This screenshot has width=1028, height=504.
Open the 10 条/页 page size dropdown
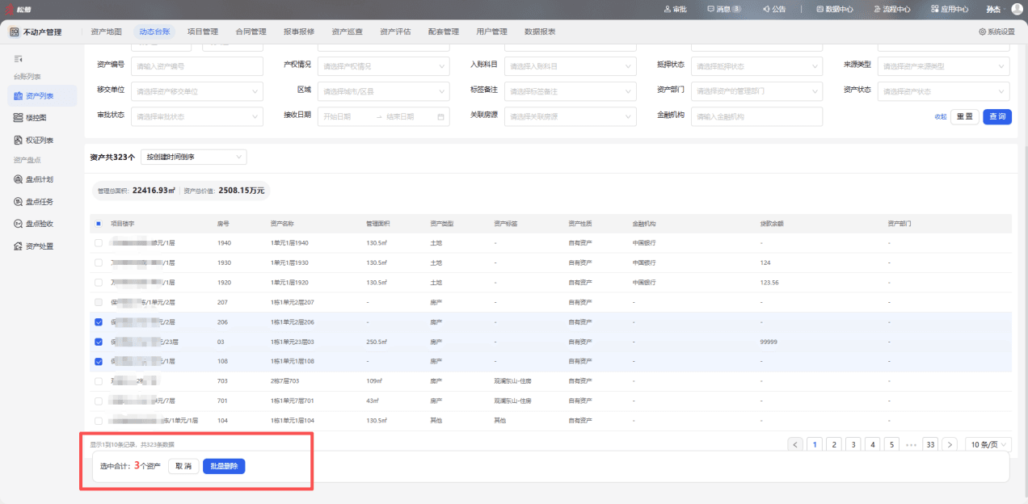coord(989,444)
